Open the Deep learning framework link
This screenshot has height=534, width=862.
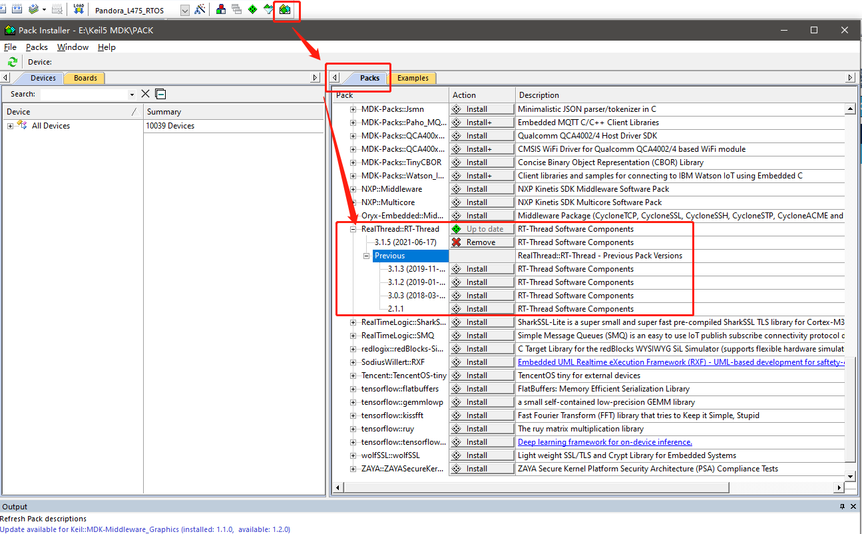(x=604, y=442)
